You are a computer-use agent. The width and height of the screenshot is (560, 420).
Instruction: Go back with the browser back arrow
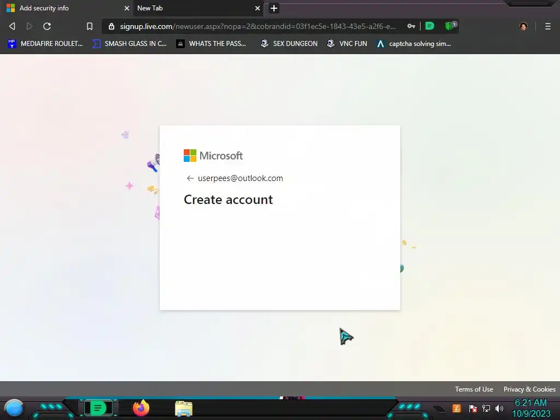point(12,26)
